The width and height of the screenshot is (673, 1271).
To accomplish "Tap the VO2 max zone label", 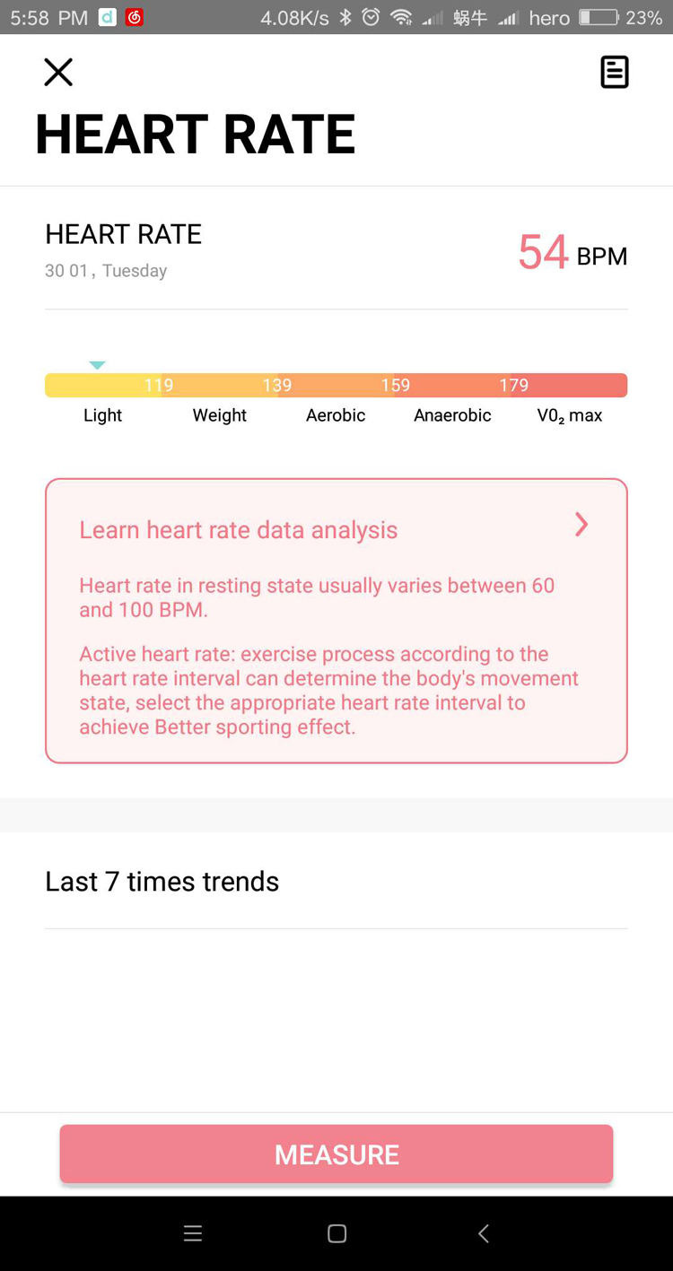I will click(570, 416).
